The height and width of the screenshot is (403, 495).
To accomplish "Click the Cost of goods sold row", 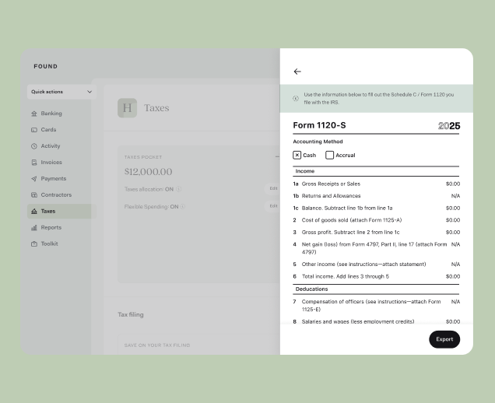I will (x=376, y=220).
